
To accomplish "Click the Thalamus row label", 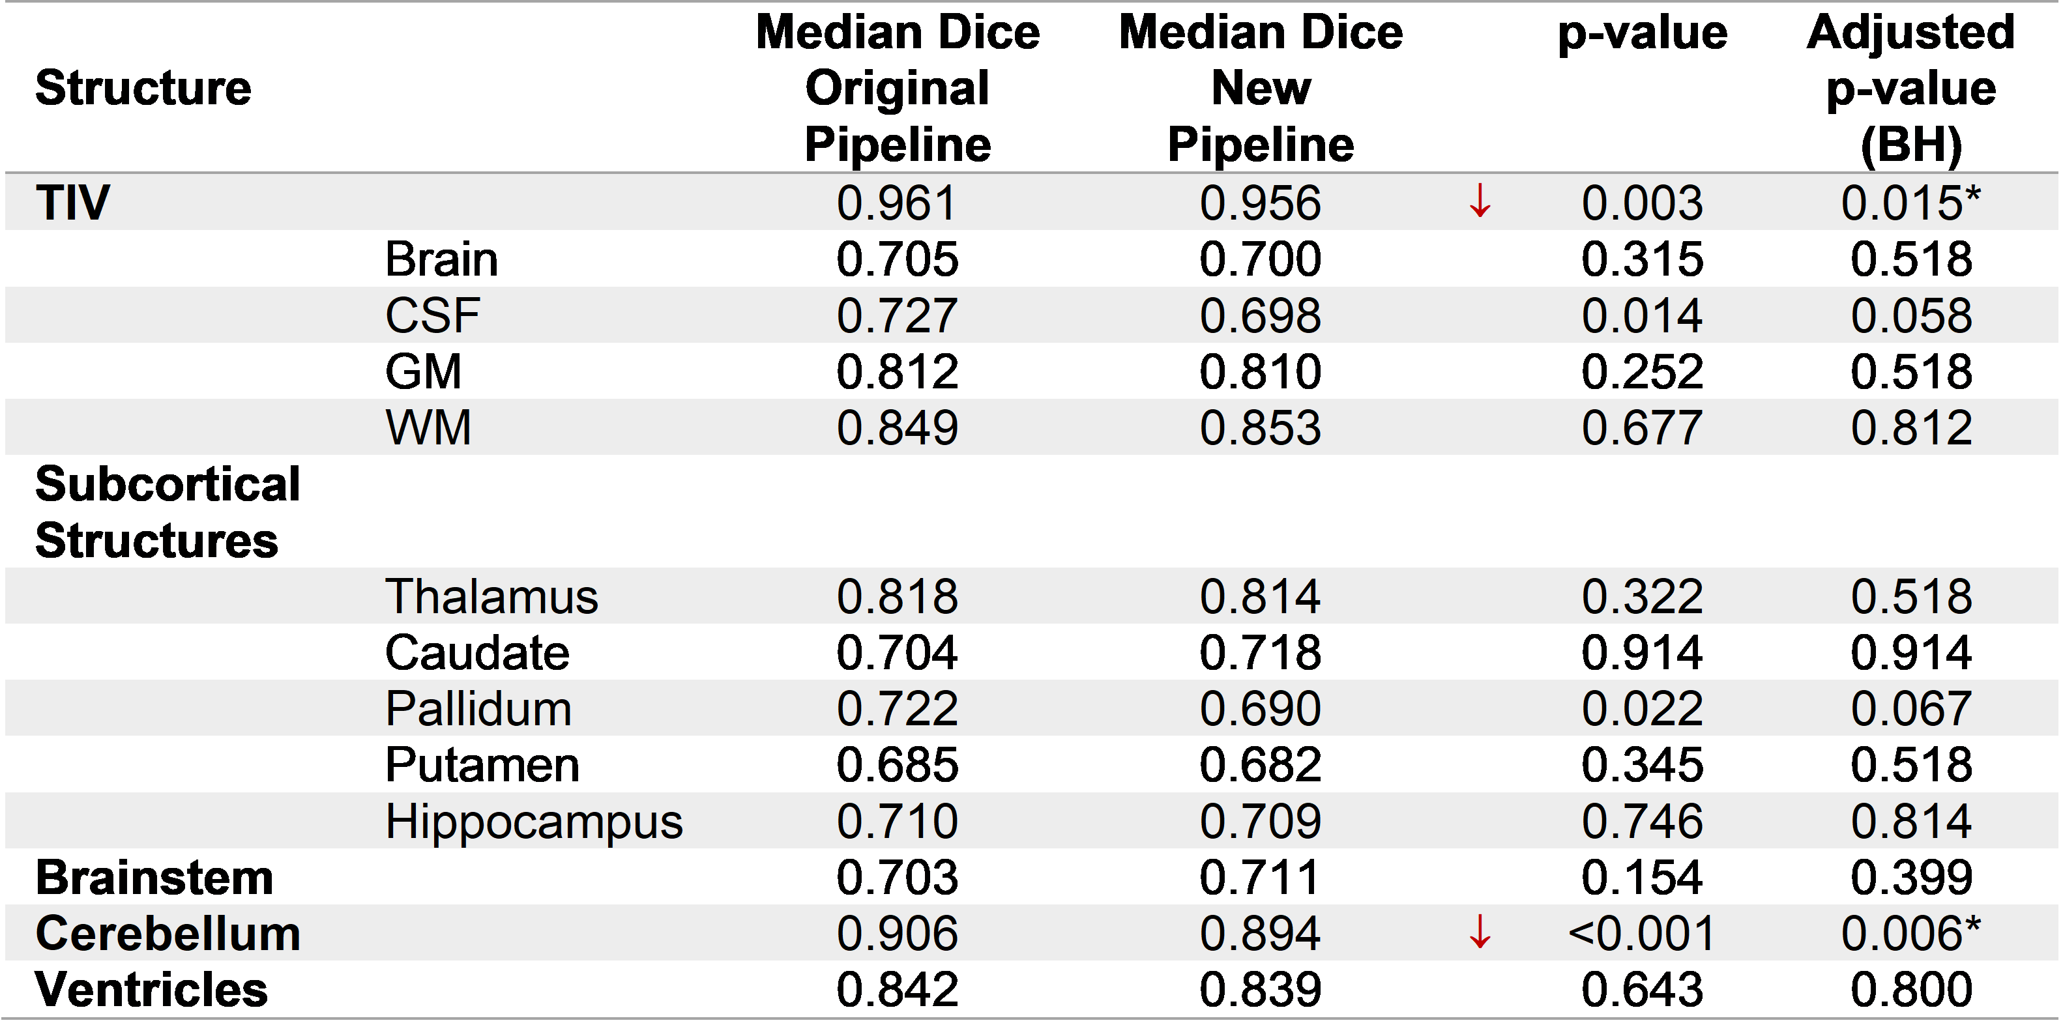I will click(491, 597).
